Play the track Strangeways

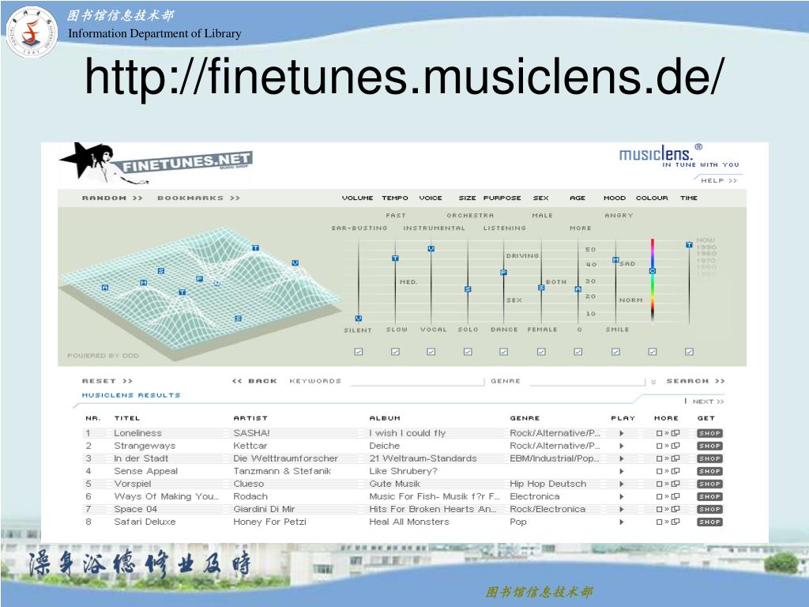tap(622, 446)
